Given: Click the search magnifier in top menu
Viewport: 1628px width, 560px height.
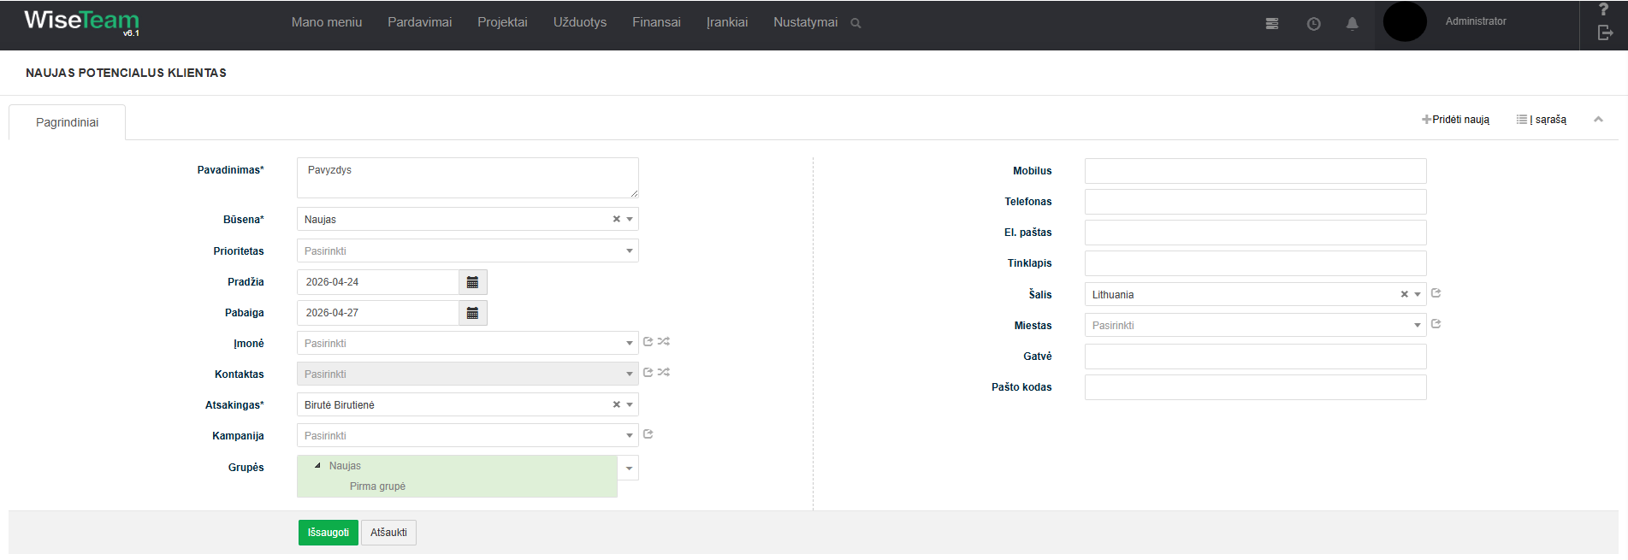Looking at the screenshot, I should click(x=855, y=23).
